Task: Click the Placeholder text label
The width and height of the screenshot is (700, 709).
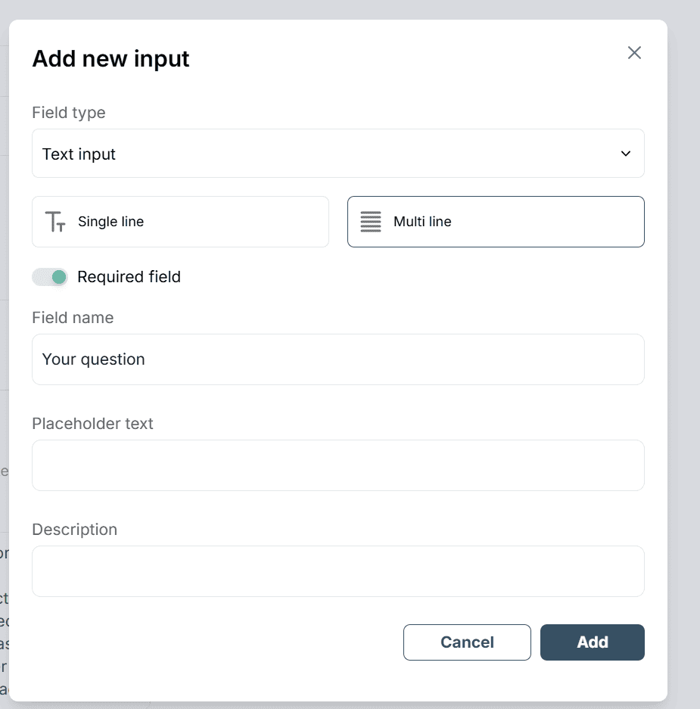Action: [92, 424]
